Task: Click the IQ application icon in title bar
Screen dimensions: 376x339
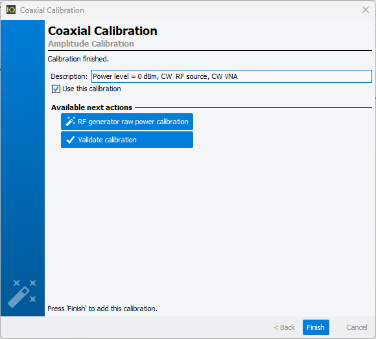Action: (11, 10)
